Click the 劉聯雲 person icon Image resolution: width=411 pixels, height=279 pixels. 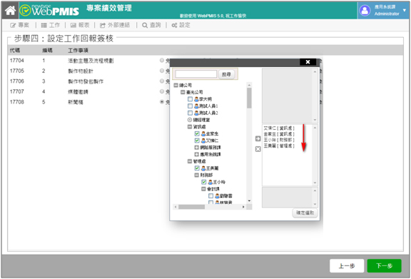217,196
